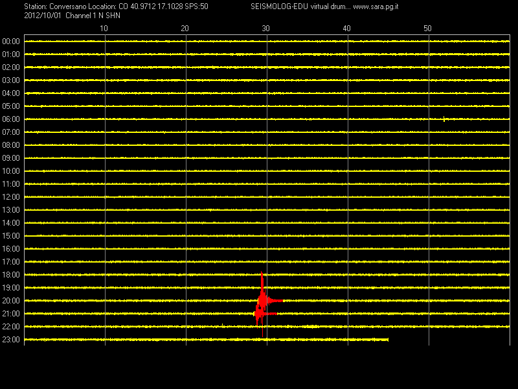
Task: Click the '02:00' hour label
Action: (x=11, y=67)
